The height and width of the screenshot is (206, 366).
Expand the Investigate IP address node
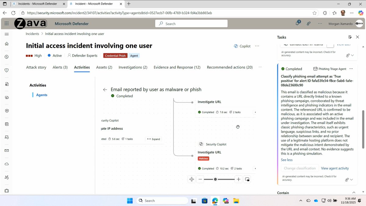pyautogui.click(x=153, y=139)
